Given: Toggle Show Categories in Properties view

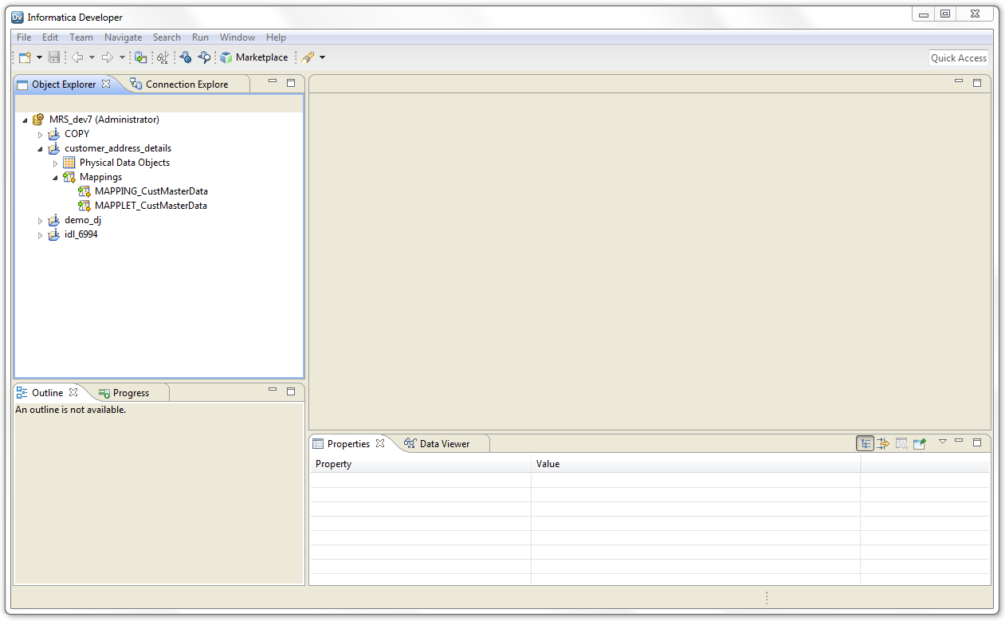Looking at the screenshot, I should [865, 444].
